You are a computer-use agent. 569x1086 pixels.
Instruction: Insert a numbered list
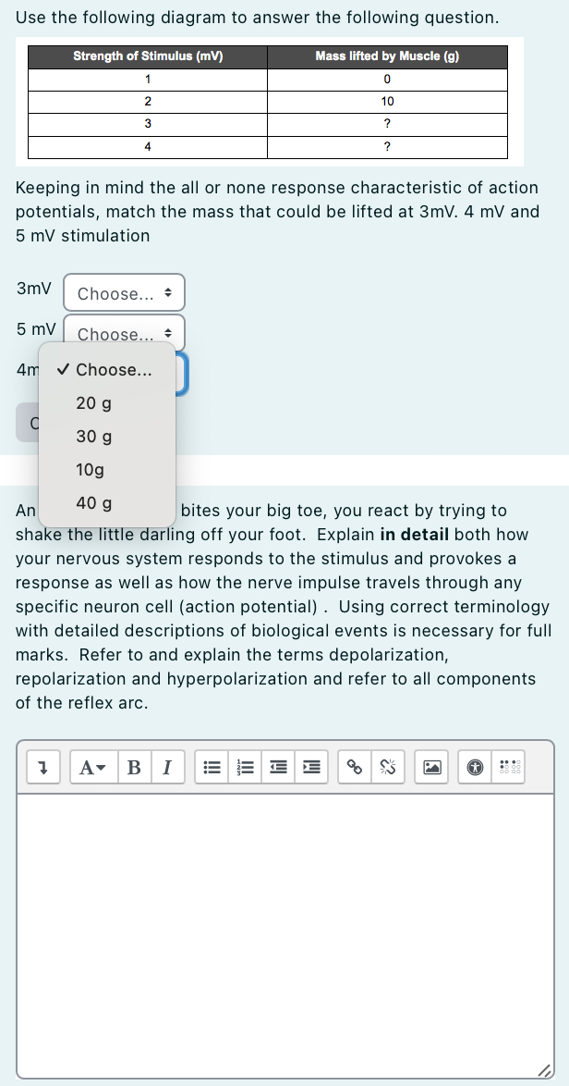coord(245,766)
